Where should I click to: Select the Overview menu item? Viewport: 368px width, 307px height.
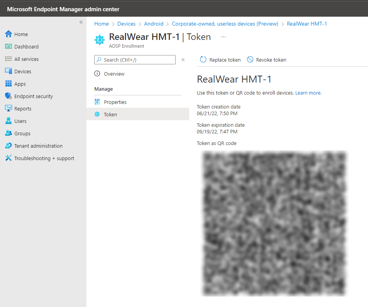tap(138, 74)
